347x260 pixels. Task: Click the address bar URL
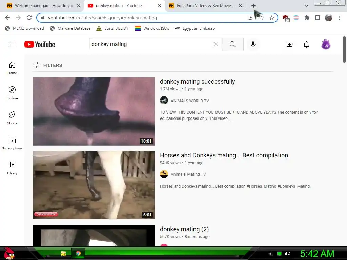click(x=102, y=18)
